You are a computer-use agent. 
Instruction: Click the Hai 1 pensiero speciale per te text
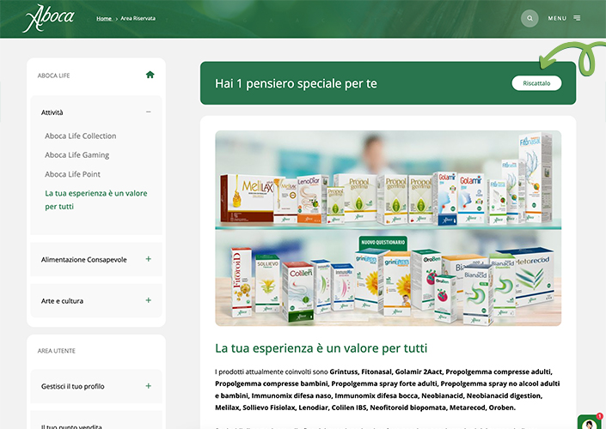[x=296, y=83]
